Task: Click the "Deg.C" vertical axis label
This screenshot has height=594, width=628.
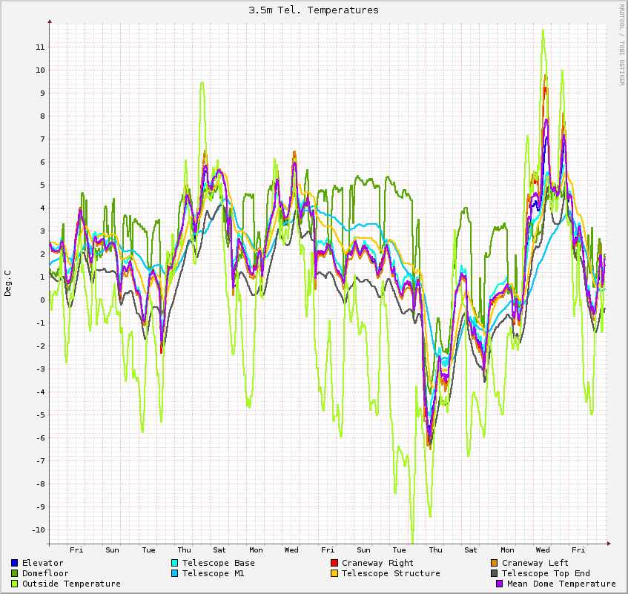Action: coord(8,283)
